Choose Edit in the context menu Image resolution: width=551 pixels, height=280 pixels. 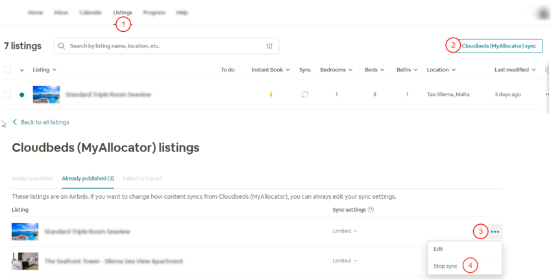click(x=439, y=249)
